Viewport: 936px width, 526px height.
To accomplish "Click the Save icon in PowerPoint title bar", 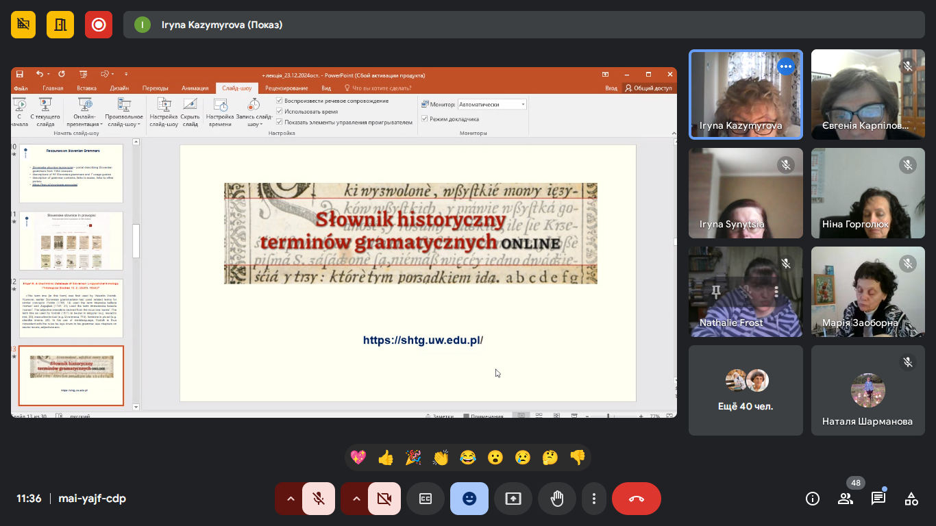I will pyautogui.click(x=20, y=74).
